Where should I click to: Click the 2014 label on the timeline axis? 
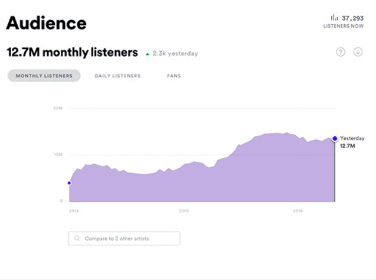click(x=73, y=210)
